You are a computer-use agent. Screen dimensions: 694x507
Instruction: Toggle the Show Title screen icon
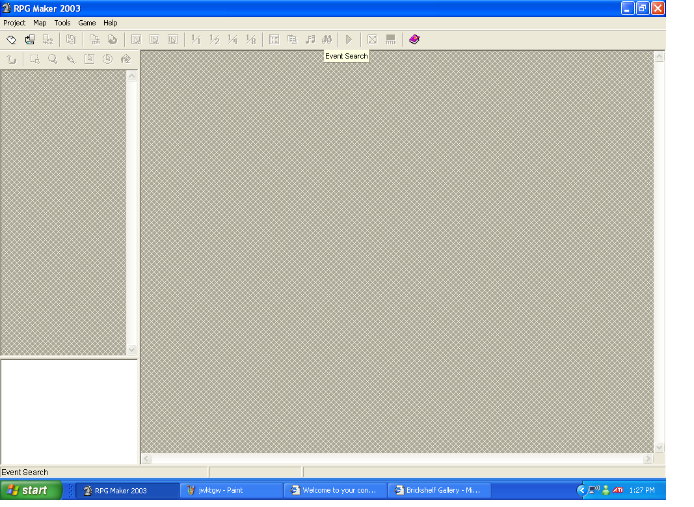[x=390, y=40]
